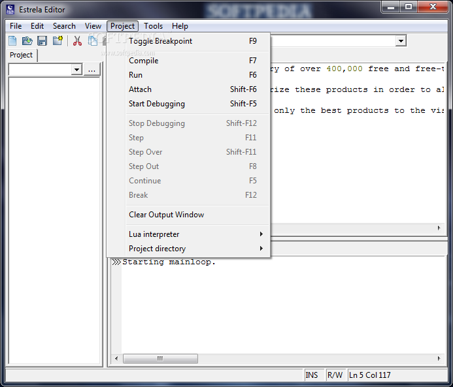Screen dimensions: 453x387
Task: Open the project panel dropdown arrow
Action: (76, 70)
